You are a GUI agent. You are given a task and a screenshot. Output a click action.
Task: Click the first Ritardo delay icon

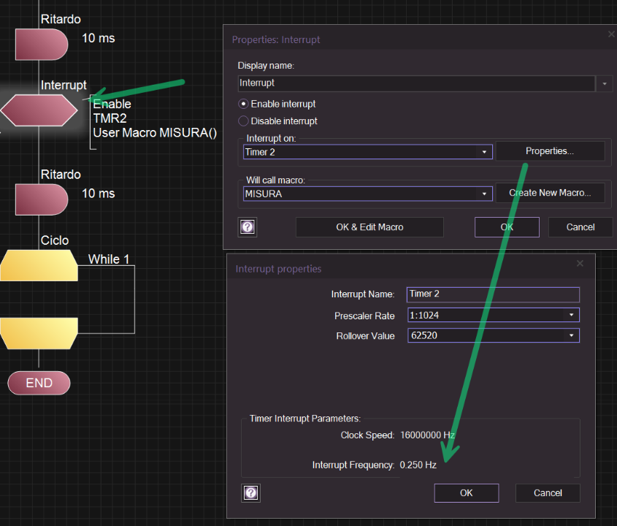[x=41, y=44]
